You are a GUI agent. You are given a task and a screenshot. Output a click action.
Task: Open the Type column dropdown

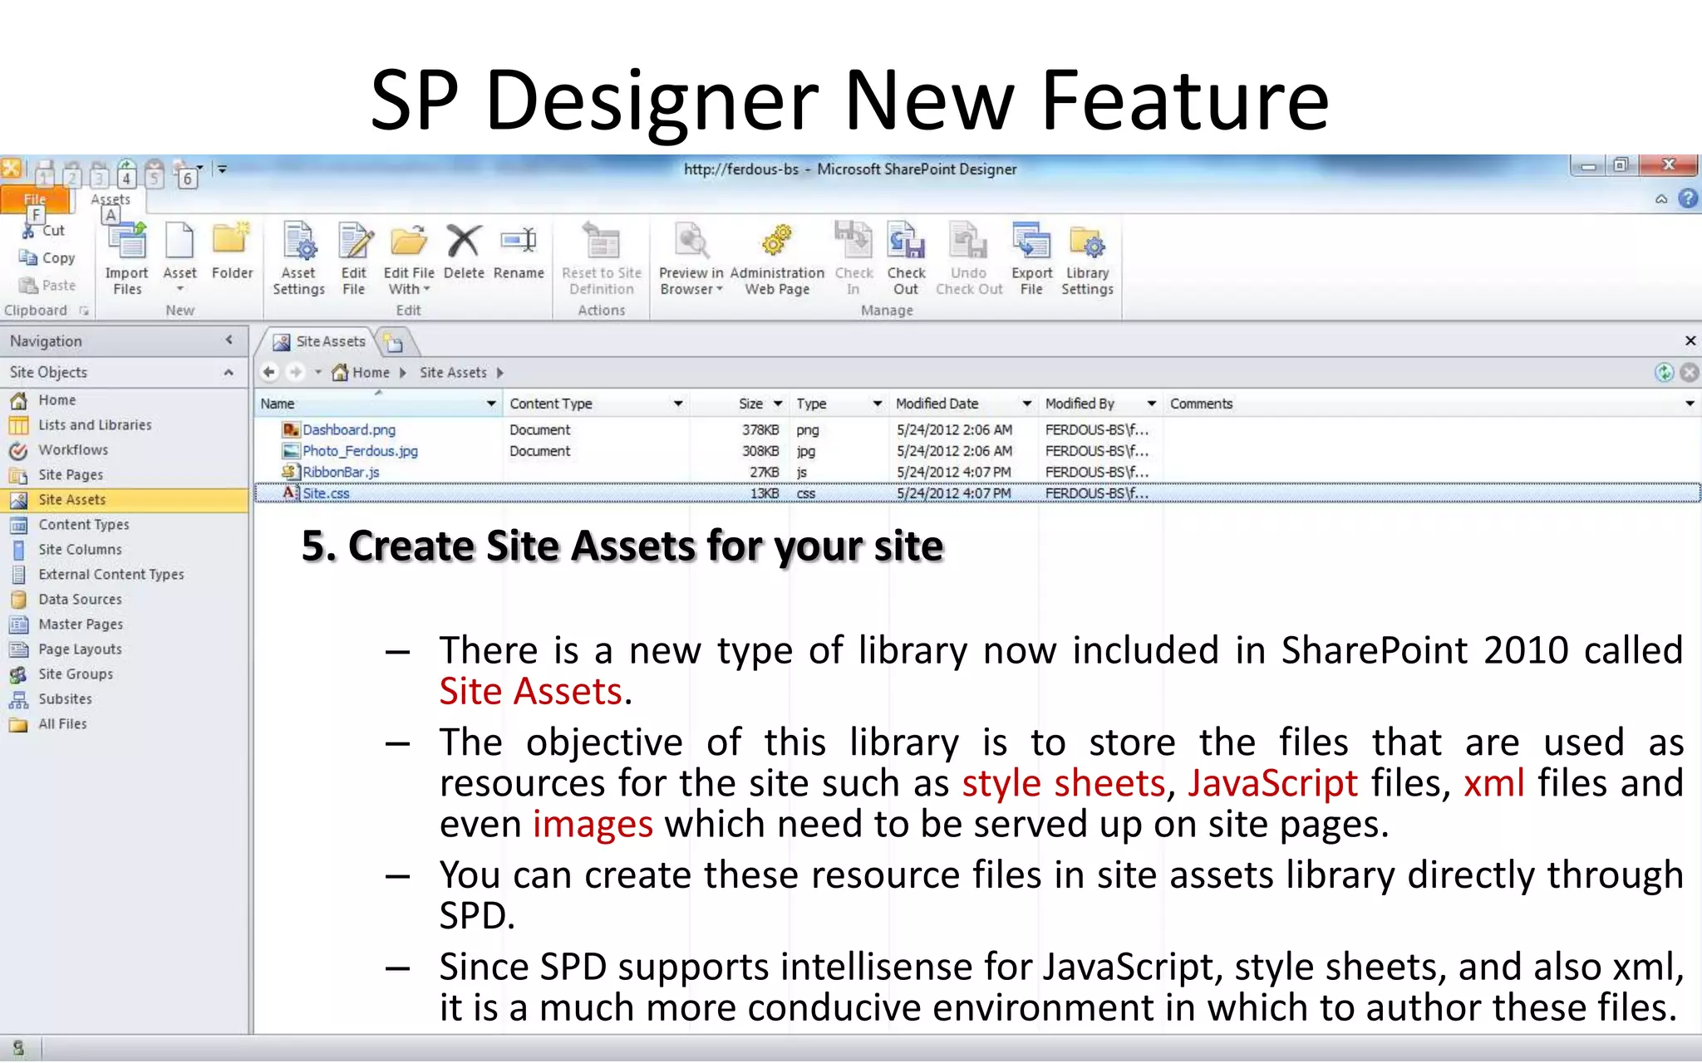click(x=877, y=404)
